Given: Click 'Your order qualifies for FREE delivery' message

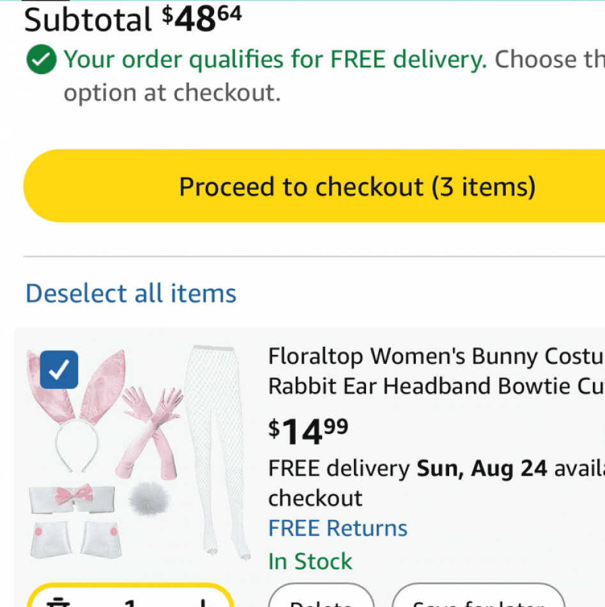Looking at the screenshot, I should (x=275, y=59).
